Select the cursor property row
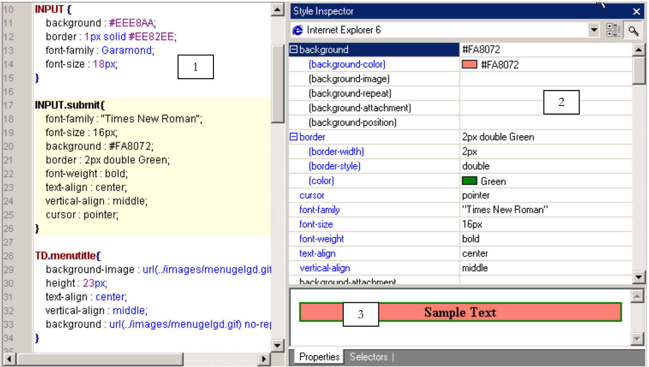Screen dimensions: 649x367 point(312,196)
